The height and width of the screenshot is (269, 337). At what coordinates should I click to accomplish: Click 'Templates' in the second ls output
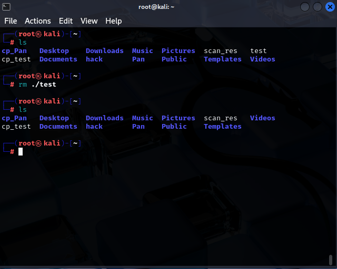click(x=223, y=127)
